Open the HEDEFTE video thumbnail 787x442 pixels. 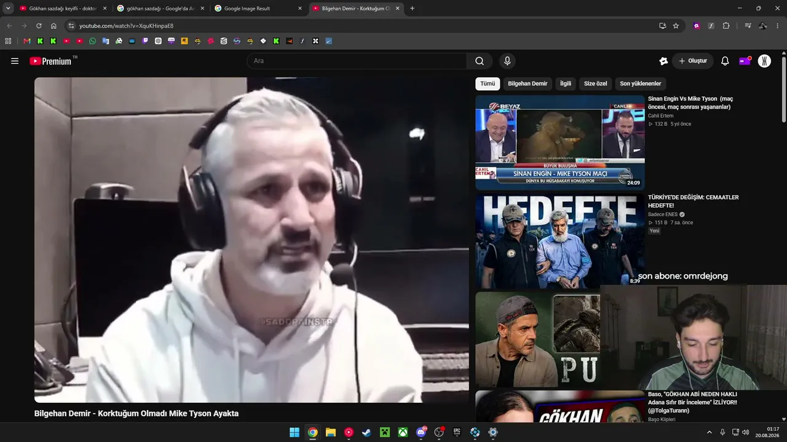[x=560, y=241]
